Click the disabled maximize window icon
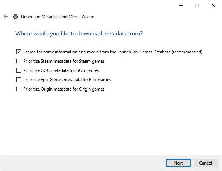 (x=197, y=5)
